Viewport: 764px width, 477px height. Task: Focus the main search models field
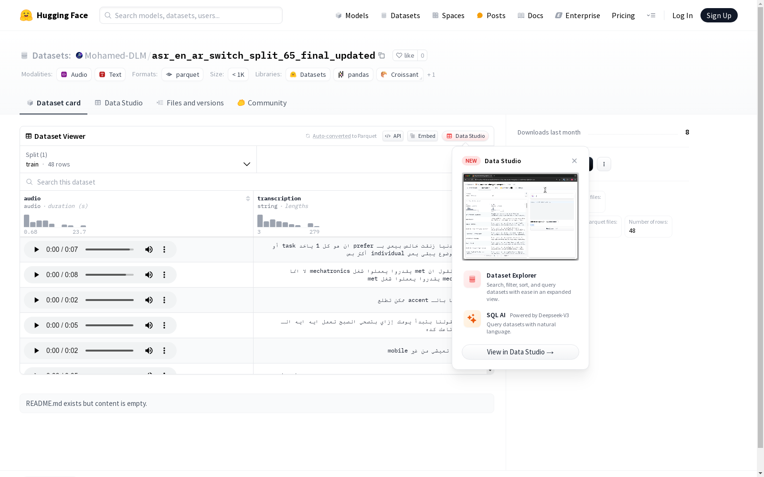191,15
